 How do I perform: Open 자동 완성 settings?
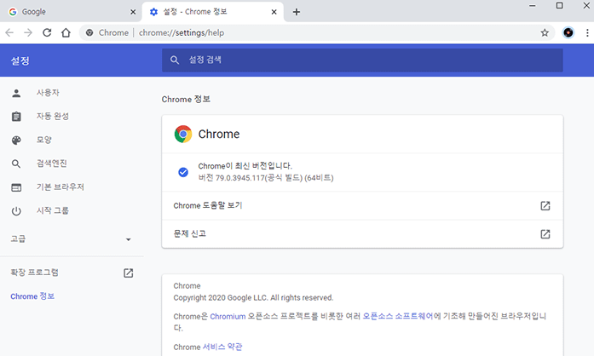coord(53,117)
